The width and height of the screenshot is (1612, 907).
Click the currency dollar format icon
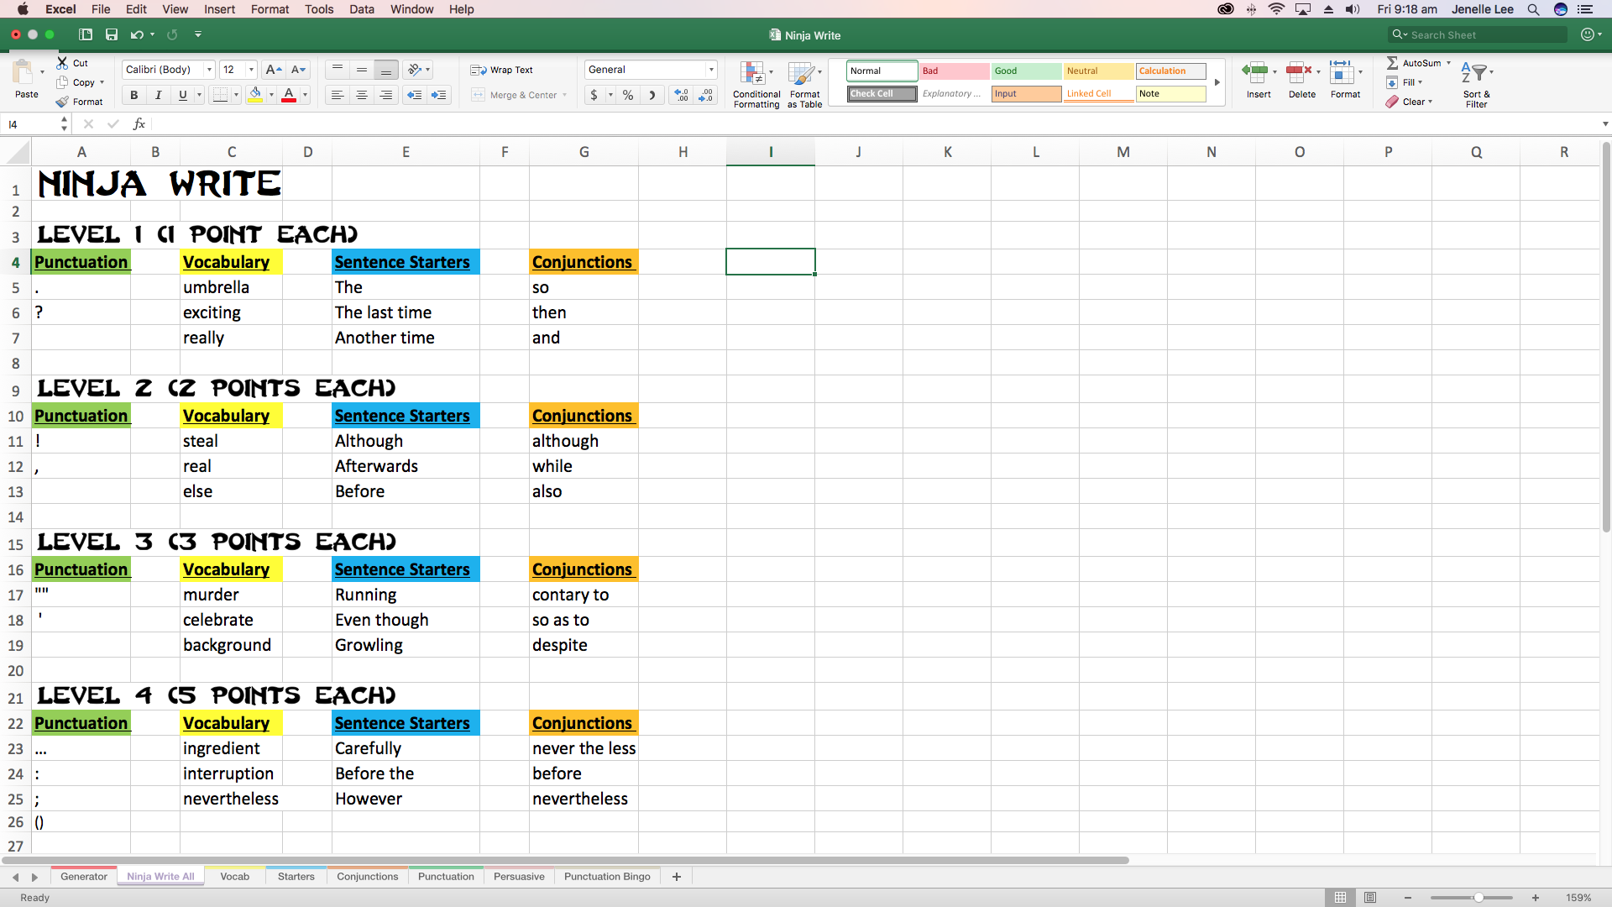pyautogui.click(x=594, y=95)
